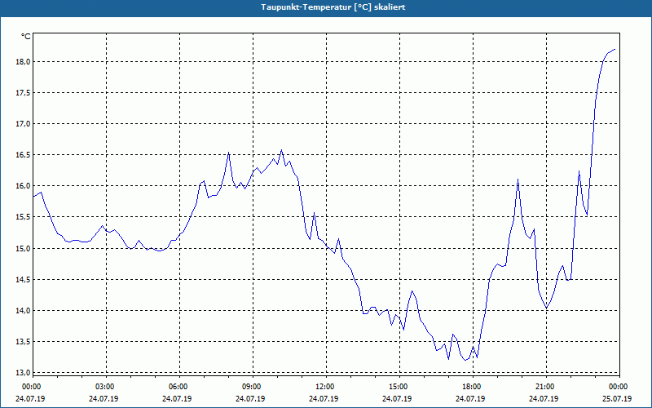This screenshot has width=652, height=408.
Task: Click the °C unit label
Action: (x=26, y=37)
